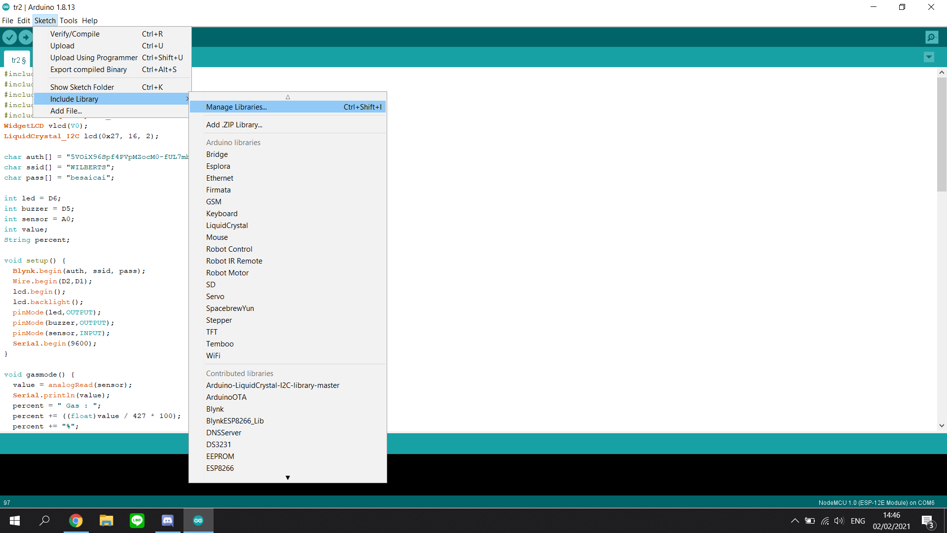Open File Explorer from the taskbar
The image size is (947, 533).
pyautogui.click(x=106, y=521)
